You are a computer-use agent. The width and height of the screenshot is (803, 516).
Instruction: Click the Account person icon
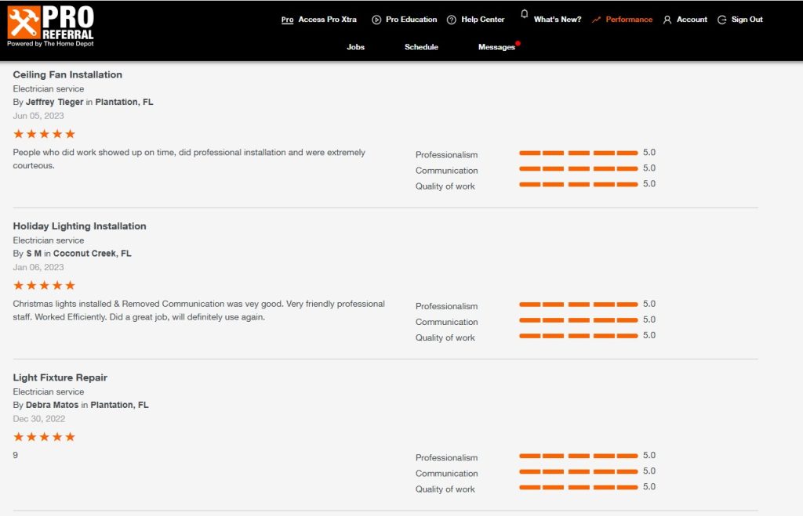667,20
